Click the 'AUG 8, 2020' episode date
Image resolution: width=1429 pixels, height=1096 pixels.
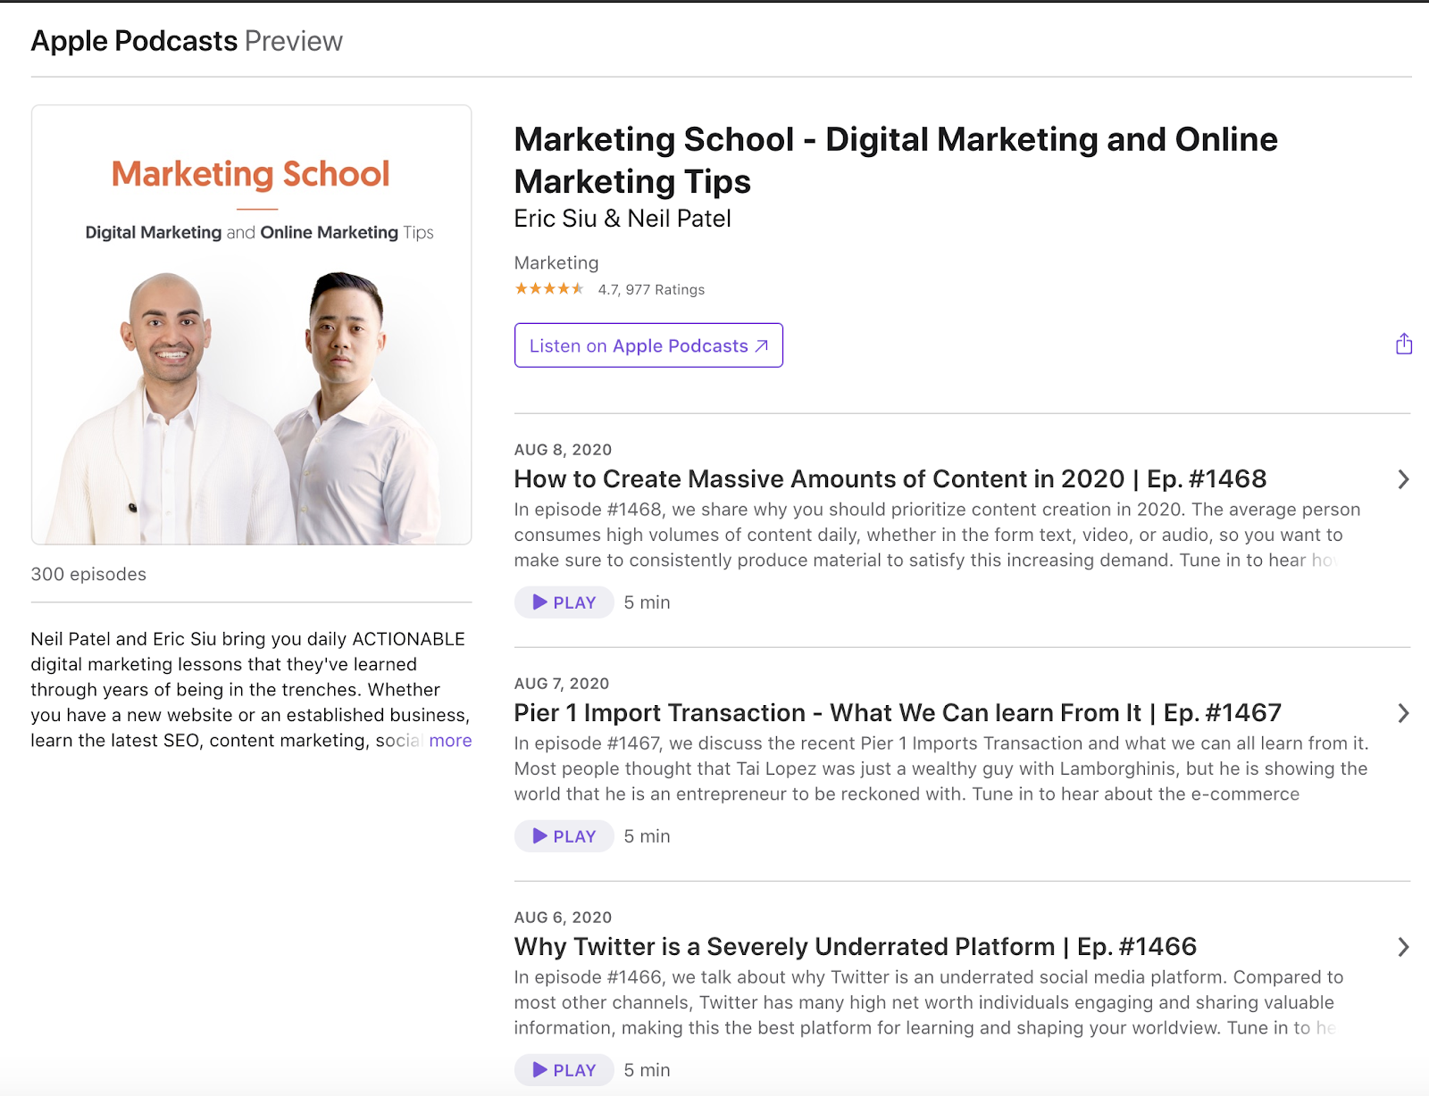click(563, 450)
